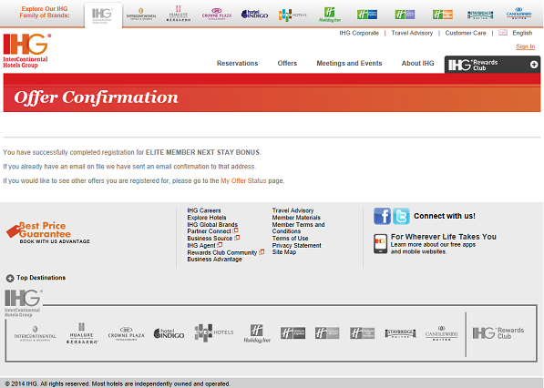
Task: Open blue Holiday Inn Express logo in top bar
Action: pyautogui.click(x=367, y=15)
